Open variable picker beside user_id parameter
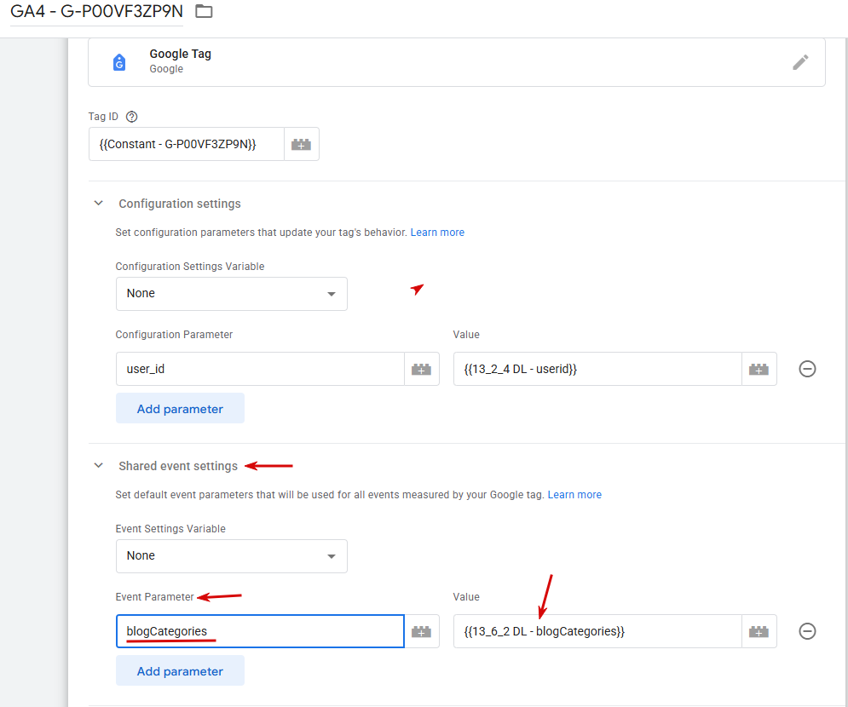Viewport: 848px width, 707px height. 421,369
